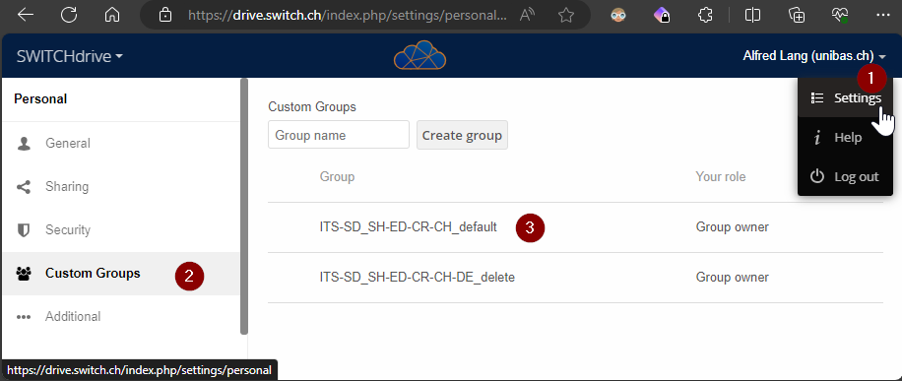Click Group owner in the default row
Screen dimensions: 902x381
click(733, 227)
